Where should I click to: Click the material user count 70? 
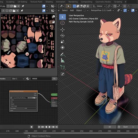54,79
